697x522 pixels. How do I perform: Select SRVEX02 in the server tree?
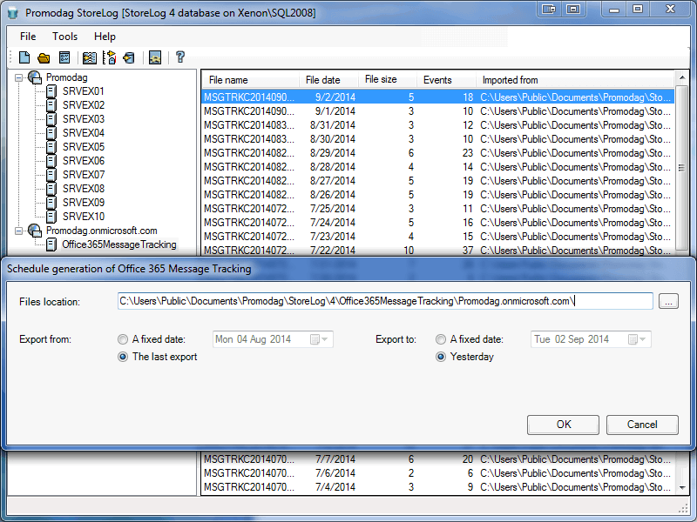click(x=84, y=105)
